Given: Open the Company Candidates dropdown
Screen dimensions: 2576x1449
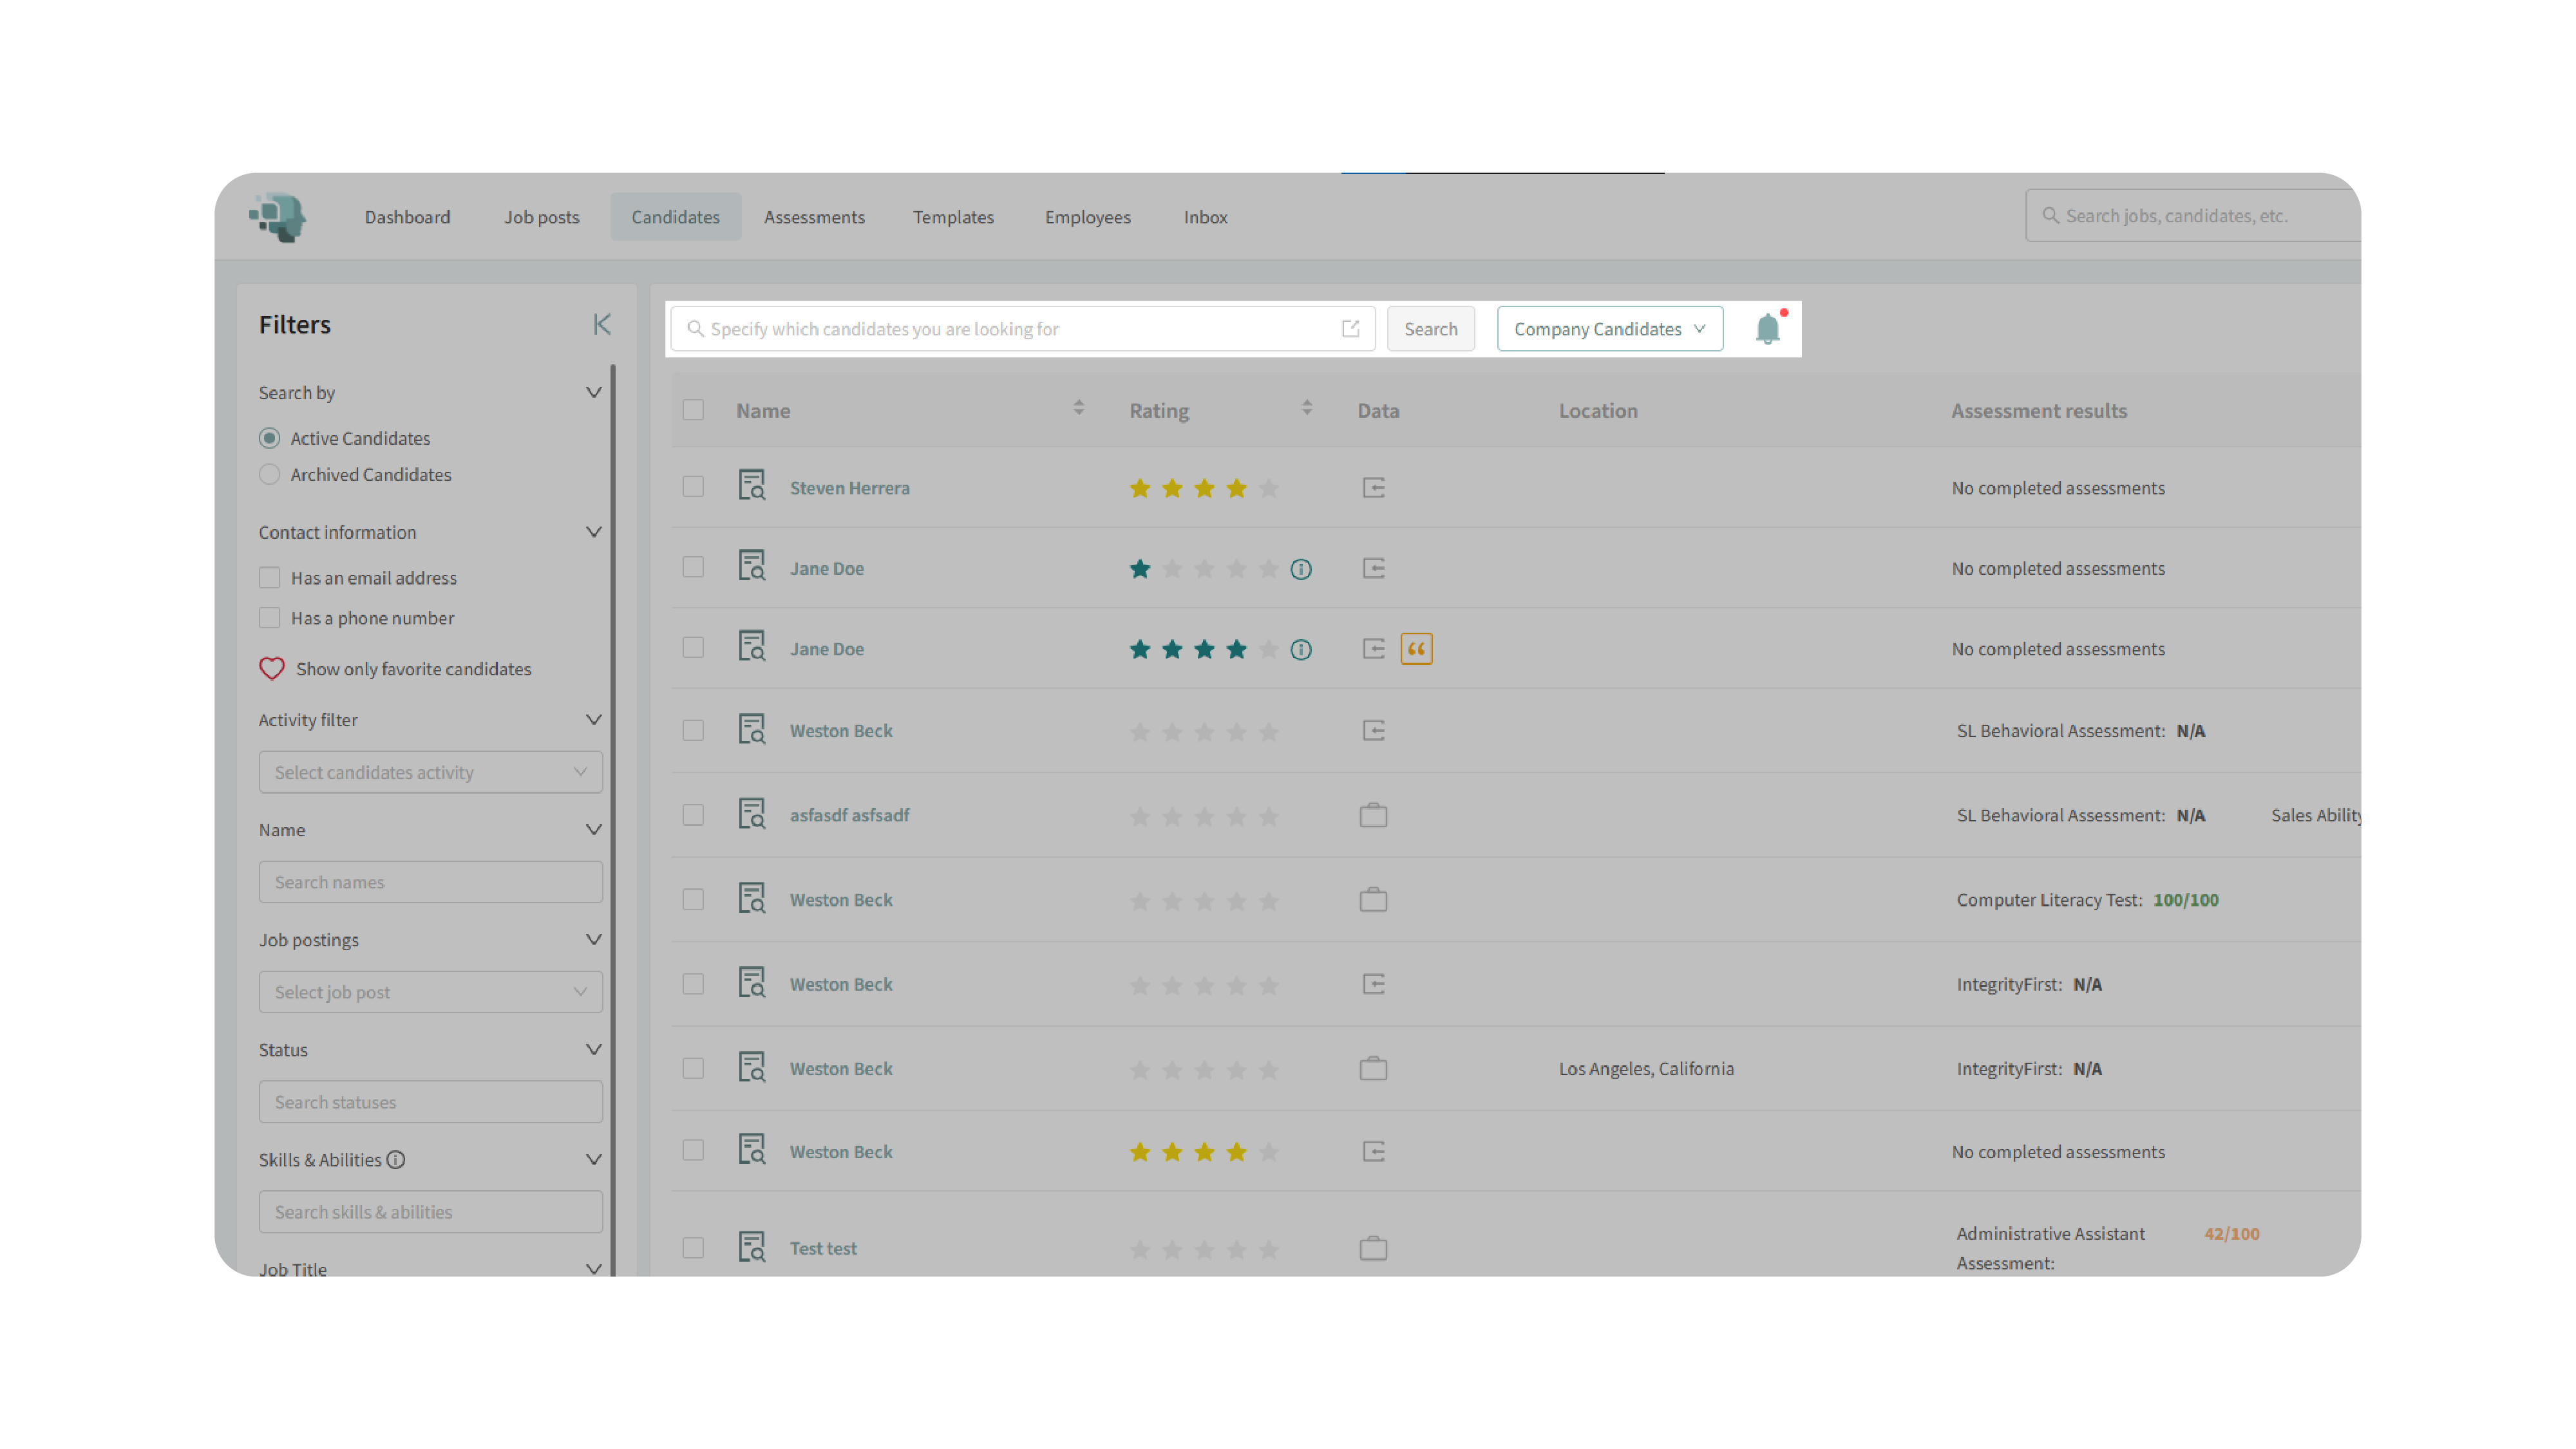Looking at the screenshot, I should (1609, 329).
